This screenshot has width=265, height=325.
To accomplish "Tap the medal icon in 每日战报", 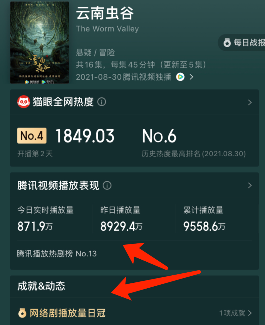I will pyautogui.click(x=227, y=43).
